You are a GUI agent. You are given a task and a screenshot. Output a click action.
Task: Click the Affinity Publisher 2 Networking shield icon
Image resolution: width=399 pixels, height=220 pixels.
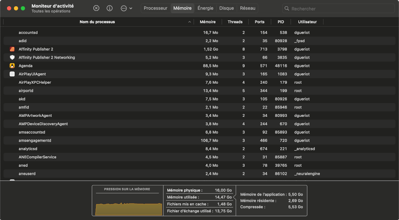point(12,58)
